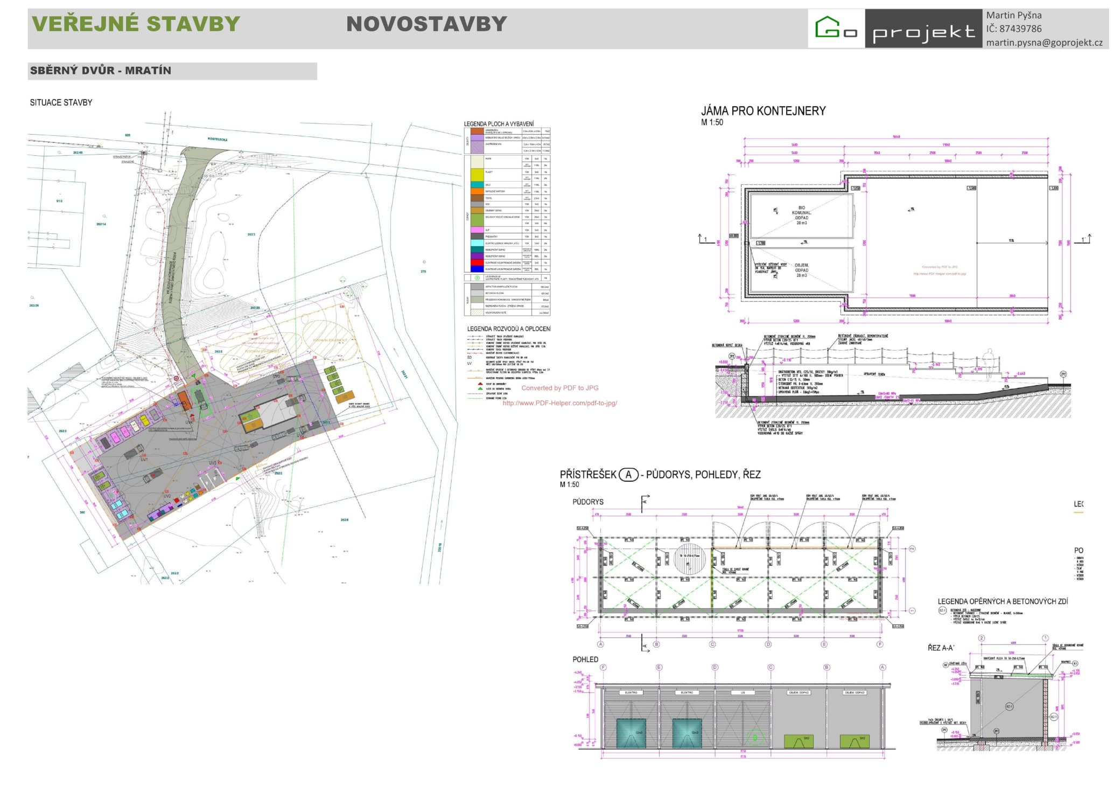
Task: Click the red triangle entry marker in legend
Action: pos(480,384)
